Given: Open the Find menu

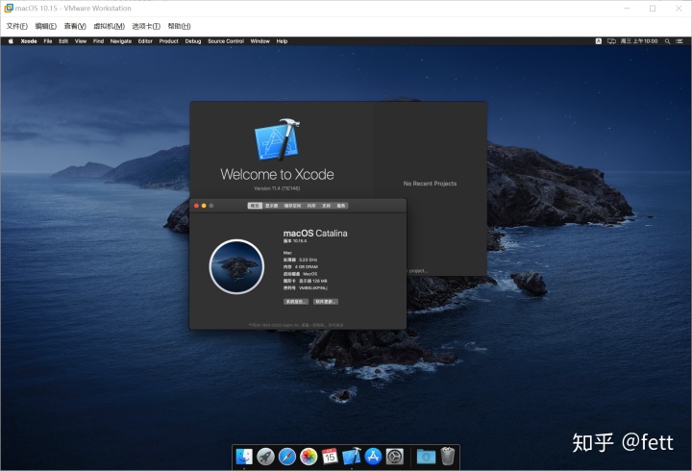Looking at the screenshot, I should [98, 41].
